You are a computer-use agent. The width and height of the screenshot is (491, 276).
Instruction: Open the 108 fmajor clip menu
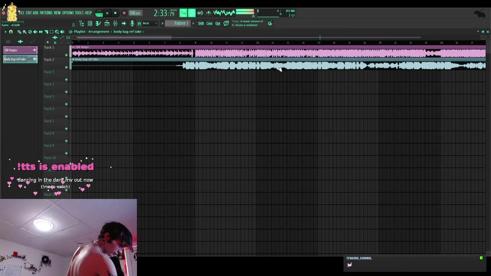73,47
